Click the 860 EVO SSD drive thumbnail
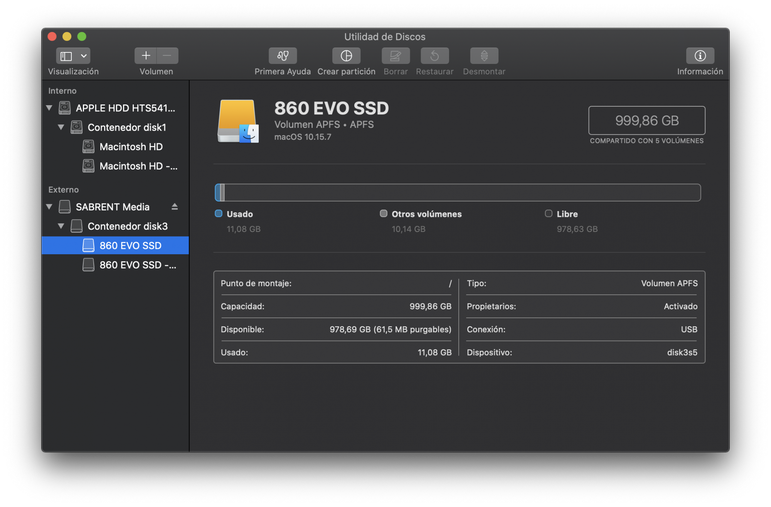Image resolution: width=771 pixels, height=507 pixels. [x=238, y=121]
